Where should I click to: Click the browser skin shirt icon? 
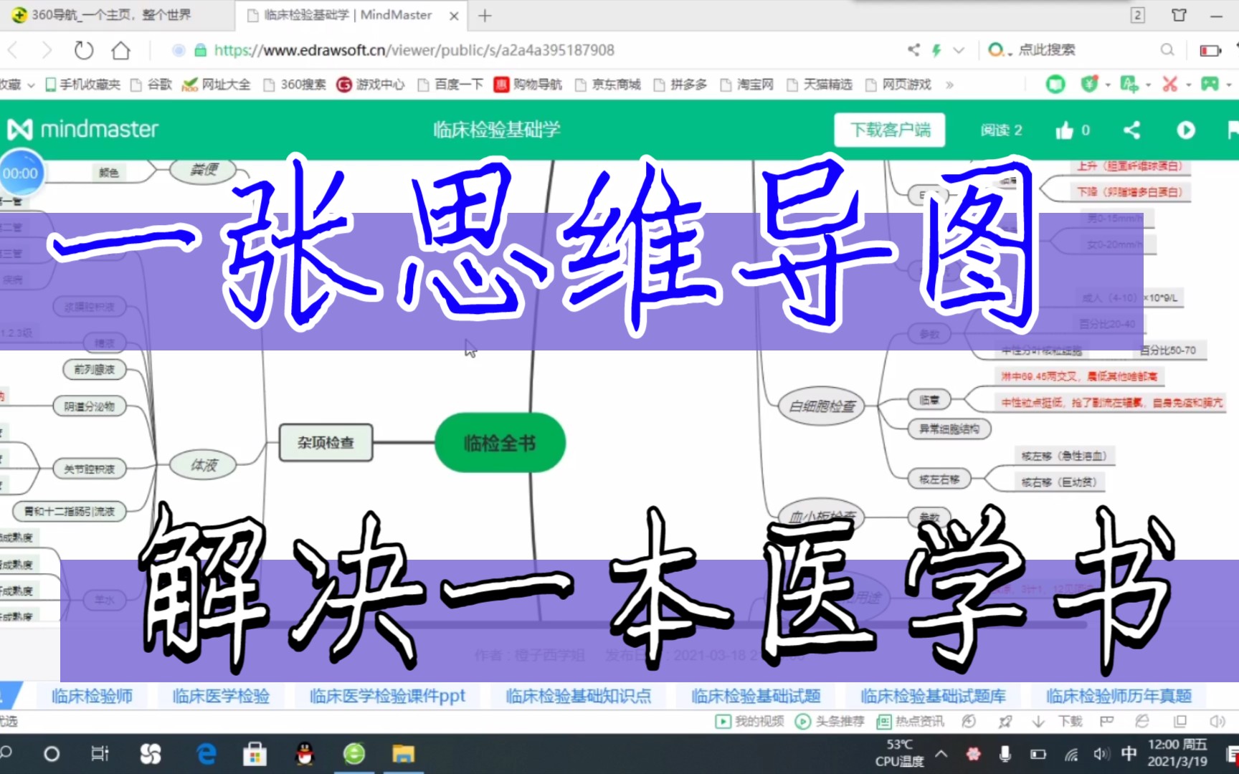point(1179,15)
